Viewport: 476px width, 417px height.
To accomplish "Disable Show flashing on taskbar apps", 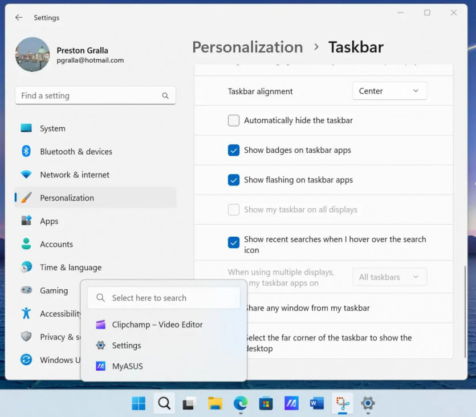I will tap(234, 180).
